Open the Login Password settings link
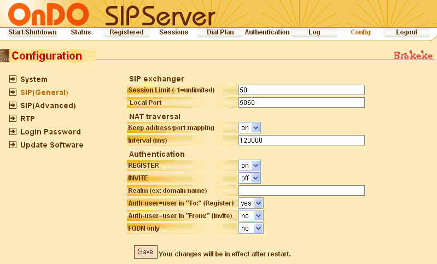 [x=50, y=132]
